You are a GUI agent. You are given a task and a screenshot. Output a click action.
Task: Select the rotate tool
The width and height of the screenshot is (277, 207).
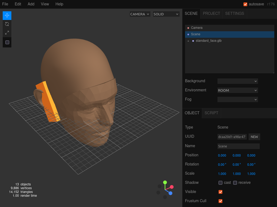point(7,24)
